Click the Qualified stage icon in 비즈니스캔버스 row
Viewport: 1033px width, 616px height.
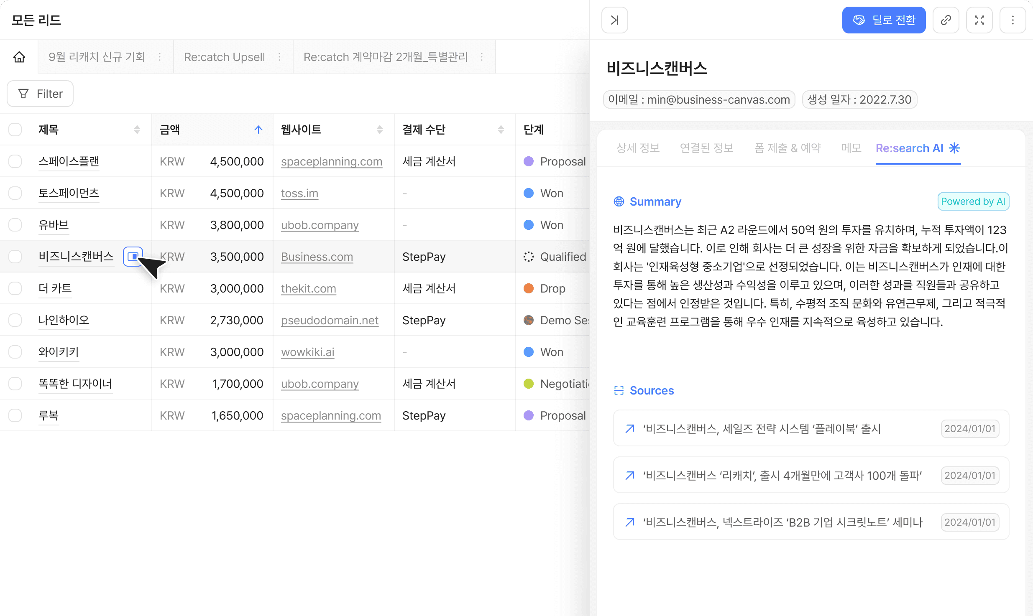click(529, 257)
